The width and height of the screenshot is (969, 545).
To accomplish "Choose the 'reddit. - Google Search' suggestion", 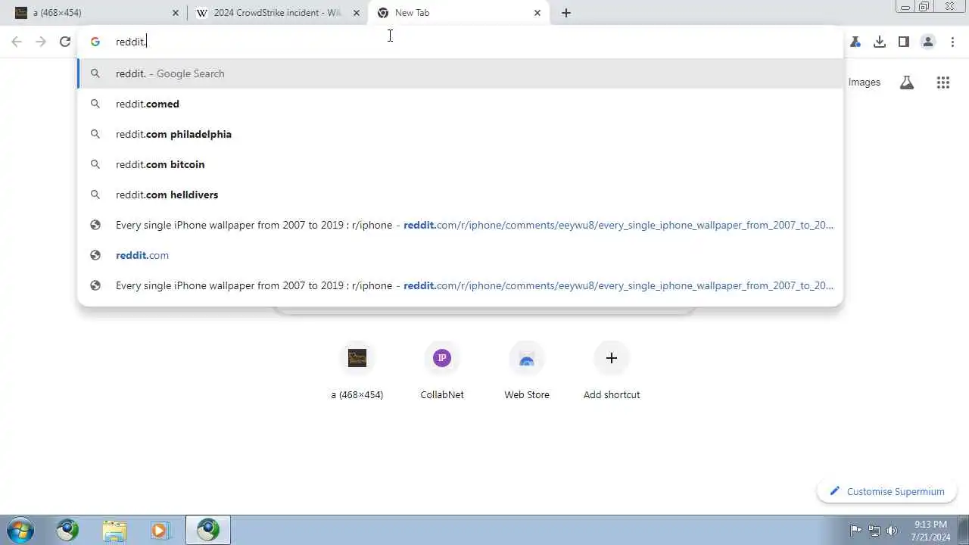I will click(460, 73).
